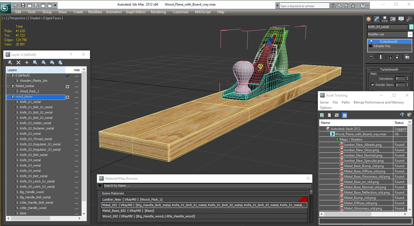The image size is (414, 226).
Task: Click Shaded + Edged Faces viewport label
Action: coord(46,18)
